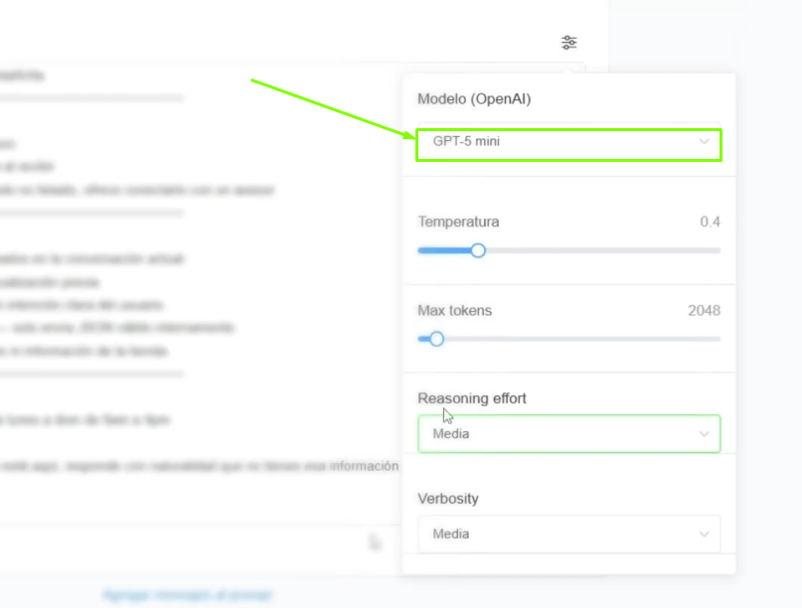
Task: Click the Temperatura value 0.4
Action: [x=710, y=222]
